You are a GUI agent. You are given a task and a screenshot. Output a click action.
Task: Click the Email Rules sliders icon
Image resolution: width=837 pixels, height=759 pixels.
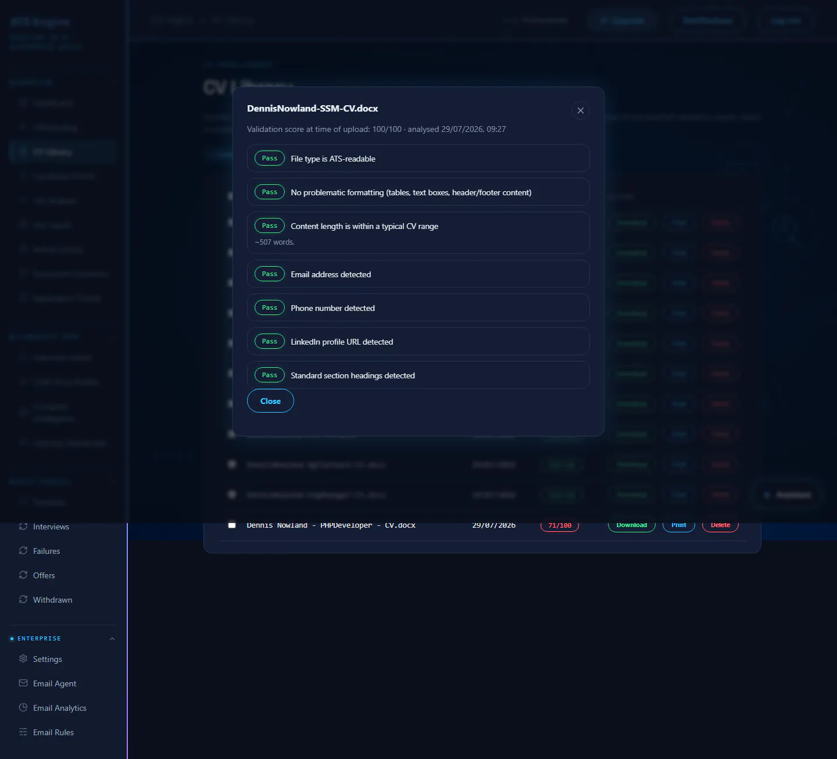point(23,732)
